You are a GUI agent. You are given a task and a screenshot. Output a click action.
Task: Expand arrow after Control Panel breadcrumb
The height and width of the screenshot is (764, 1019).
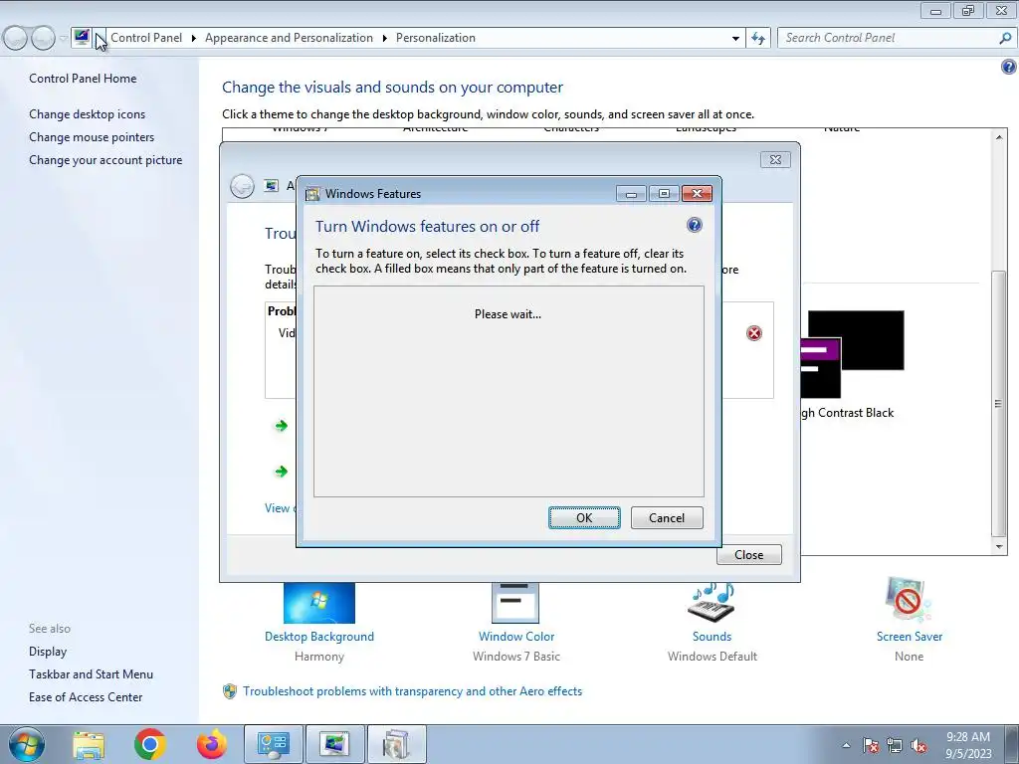(x=194, y=38)
